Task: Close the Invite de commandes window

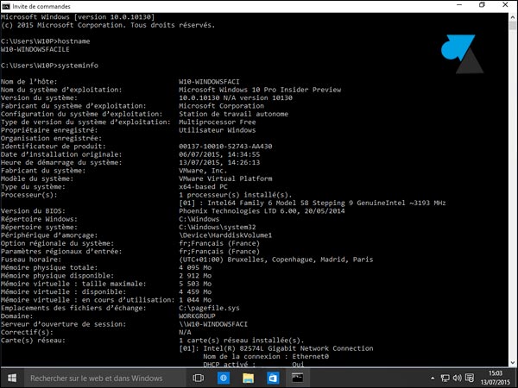Action: coord(505,5)
